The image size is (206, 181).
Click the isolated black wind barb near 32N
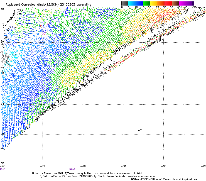click(140, 130)
